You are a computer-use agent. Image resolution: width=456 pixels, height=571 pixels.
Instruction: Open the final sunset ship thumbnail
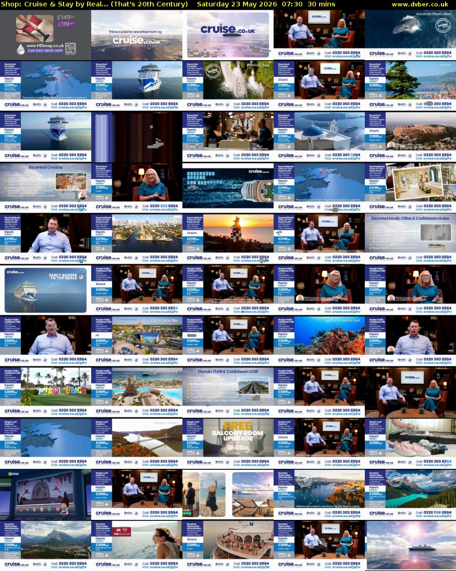point(410,546)
